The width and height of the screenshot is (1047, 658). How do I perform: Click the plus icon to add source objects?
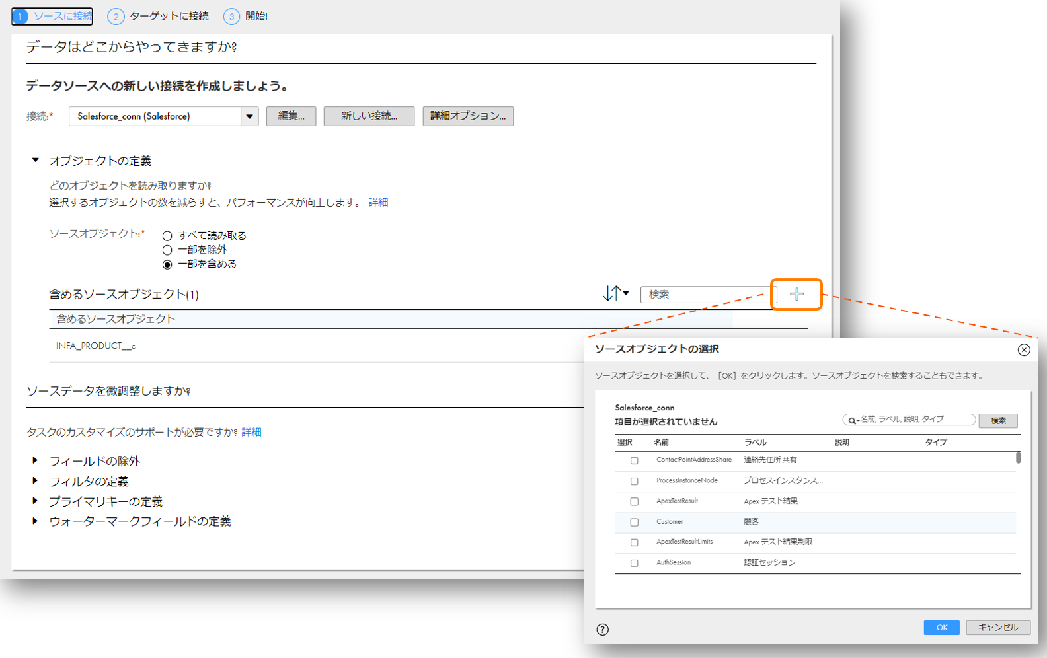click(x=796, y=295)
